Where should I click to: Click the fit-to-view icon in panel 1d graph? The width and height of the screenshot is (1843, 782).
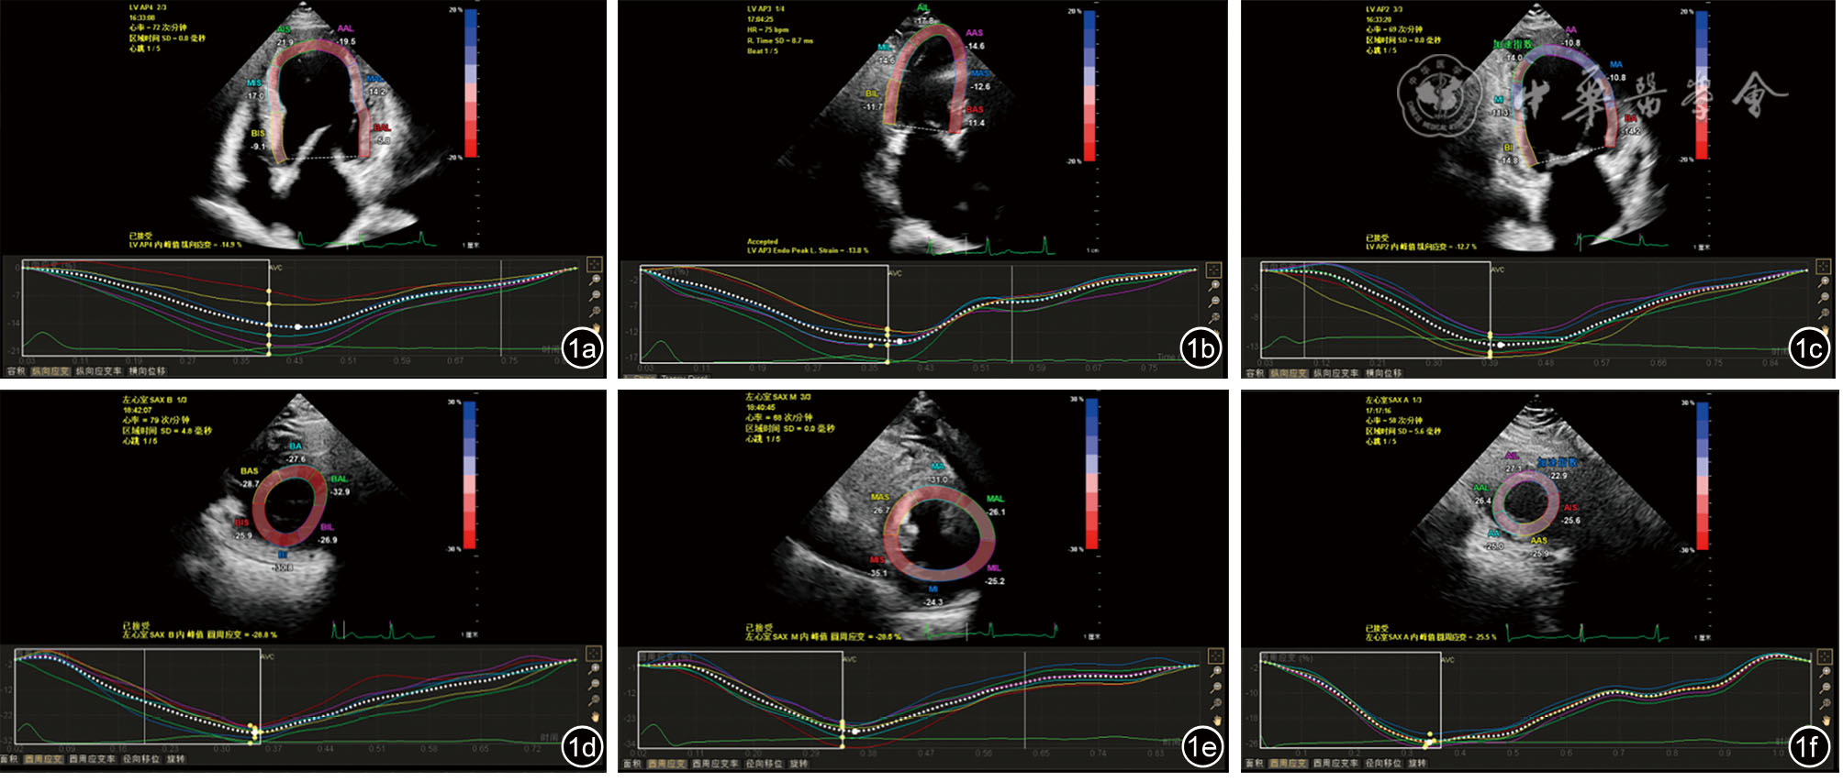click(594, 653)
